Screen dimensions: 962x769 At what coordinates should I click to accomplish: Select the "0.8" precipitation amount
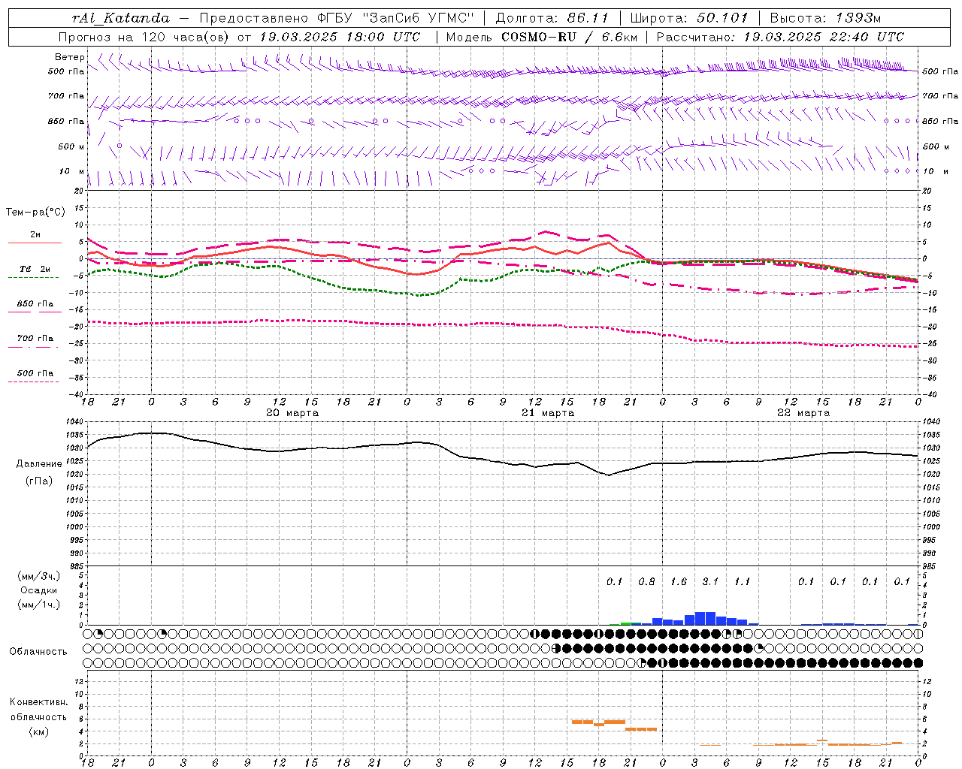point(646,582)
